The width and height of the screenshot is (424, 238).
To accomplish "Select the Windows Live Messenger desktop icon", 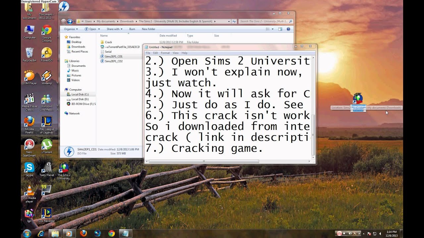I will 47,102.
